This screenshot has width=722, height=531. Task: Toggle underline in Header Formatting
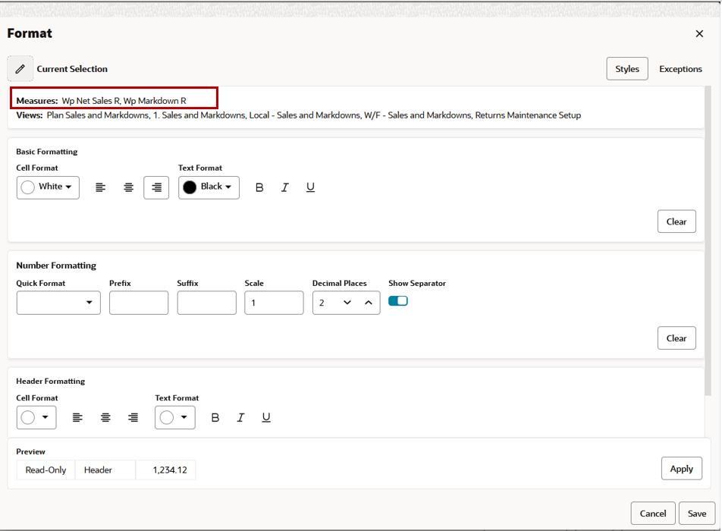266,418
